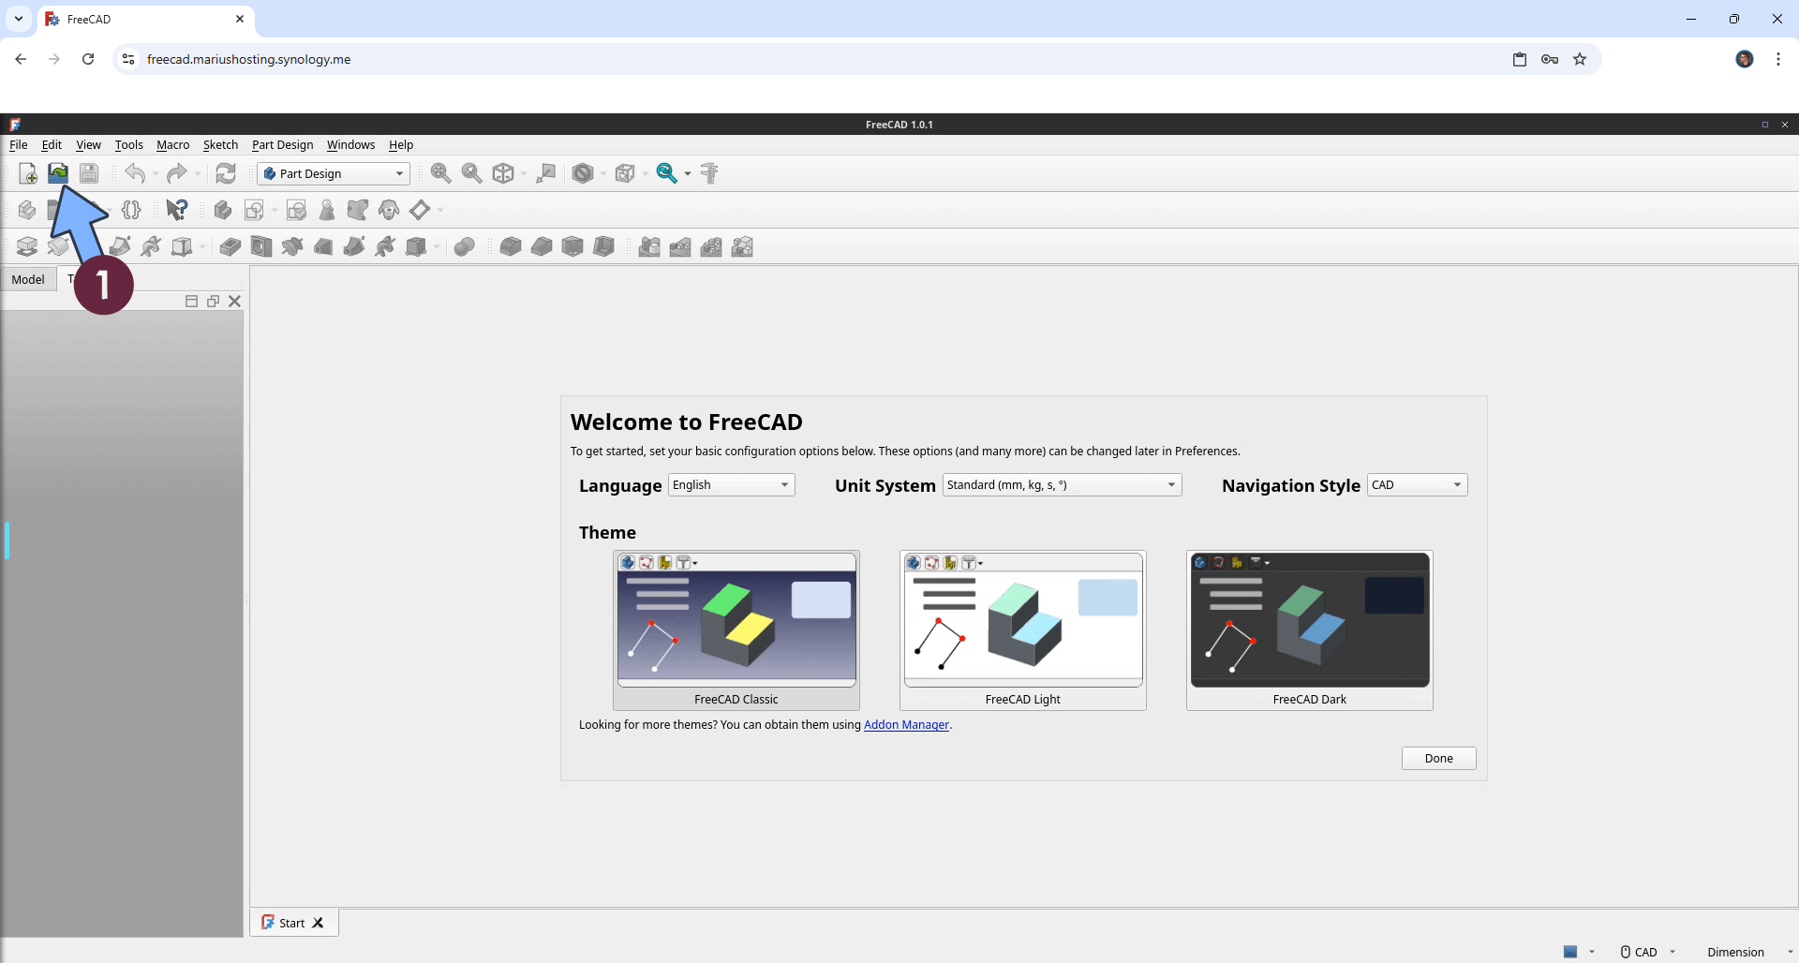Click the Fillet tool icon
The image size is (1799, 963).
coord(511,246)
